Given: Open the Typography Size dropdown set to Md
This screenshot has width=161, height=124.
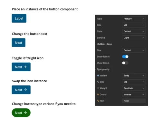Looking at the screenshot, I should pos(134,82).
